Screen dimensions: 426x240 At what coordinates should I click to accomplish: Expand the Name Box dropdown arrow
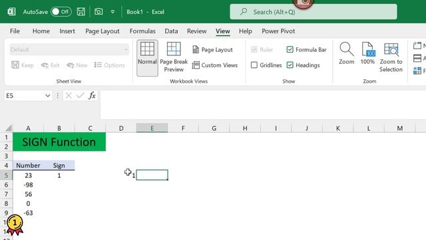pos(47,96)
